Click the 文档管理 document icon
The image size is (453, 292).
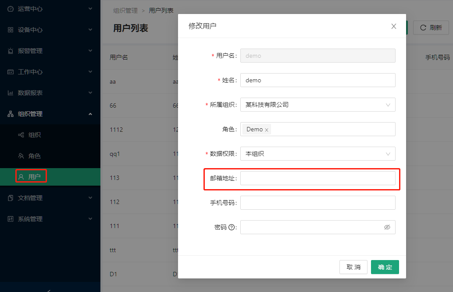(x=11, y=198)
